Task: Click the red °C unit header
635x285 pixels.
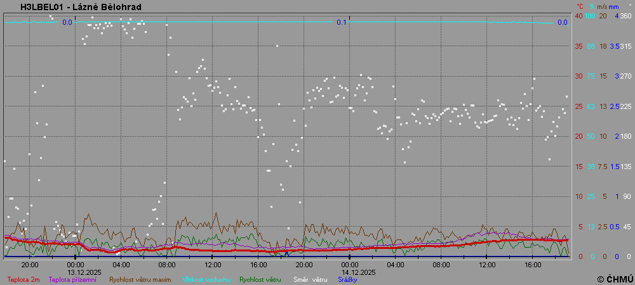Action: [x=579, y=6]
